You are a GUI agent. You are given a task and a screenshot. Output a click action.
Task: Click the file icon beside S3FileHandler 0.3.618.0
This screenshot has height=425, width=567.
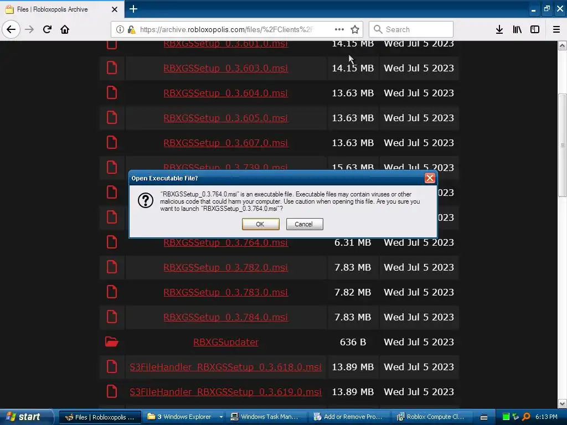[x=112, y=366]
